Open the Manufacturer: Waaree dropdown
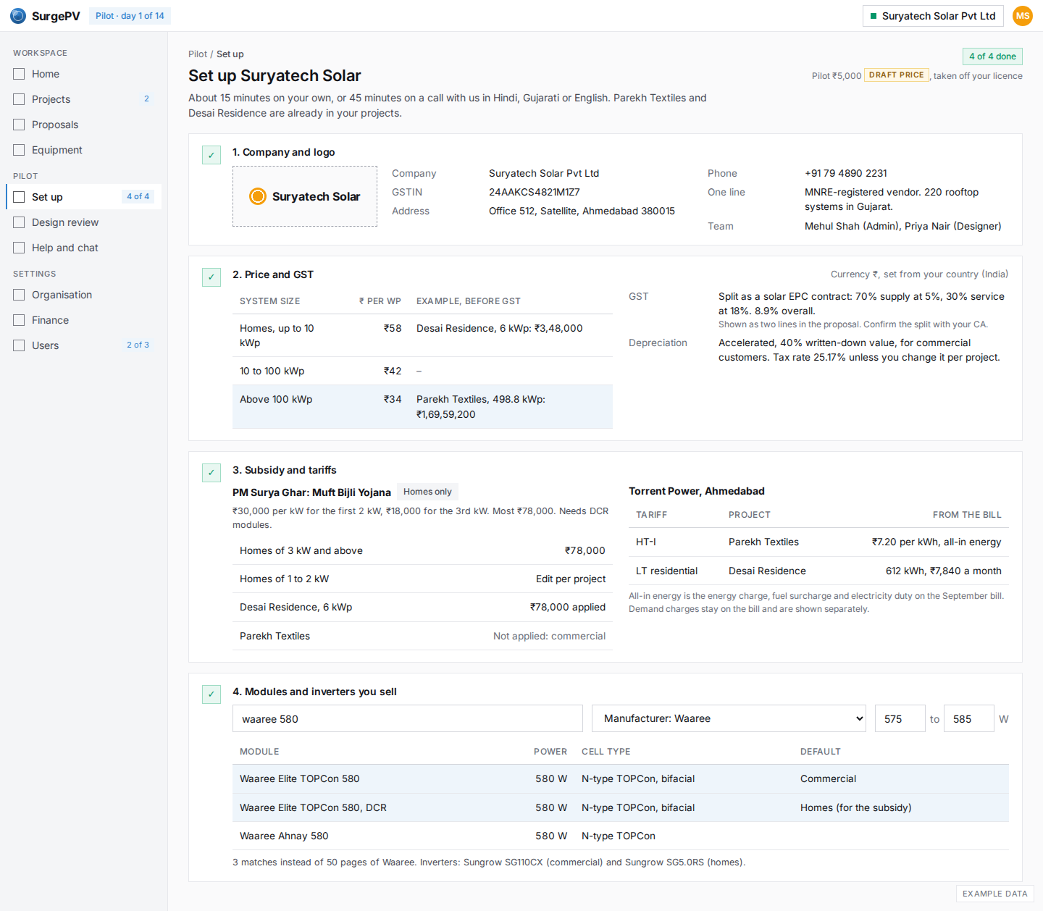The height and width of the screenshot is (911, 1043). [x=729, y=718]
